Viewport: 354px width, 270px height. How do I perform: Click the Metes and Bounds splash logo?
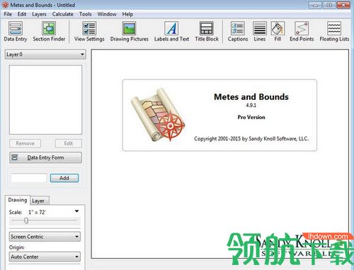(x=158, y=115)
